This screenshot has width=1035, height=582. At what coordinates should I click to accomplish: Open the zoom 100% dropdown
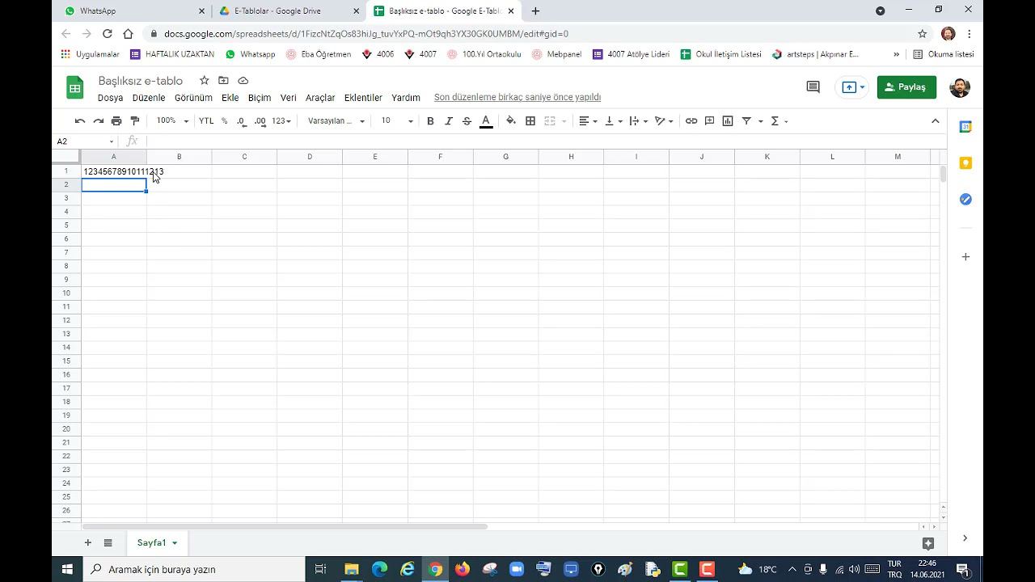pos(172,121)
